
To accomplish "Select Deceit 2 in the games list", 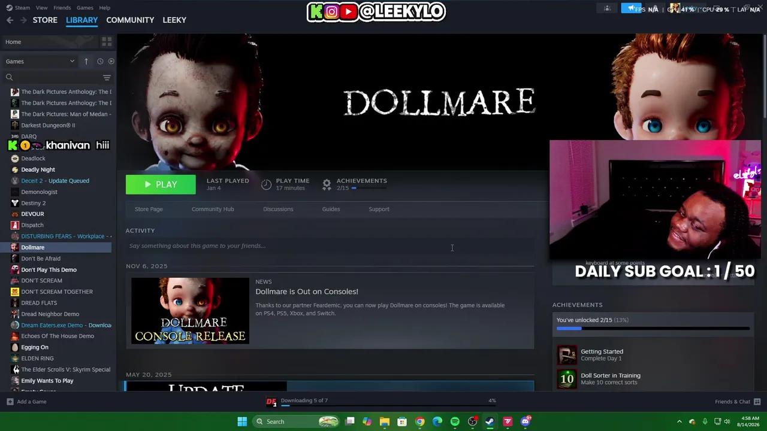I will pyautogui.click(x=56, y=181).
